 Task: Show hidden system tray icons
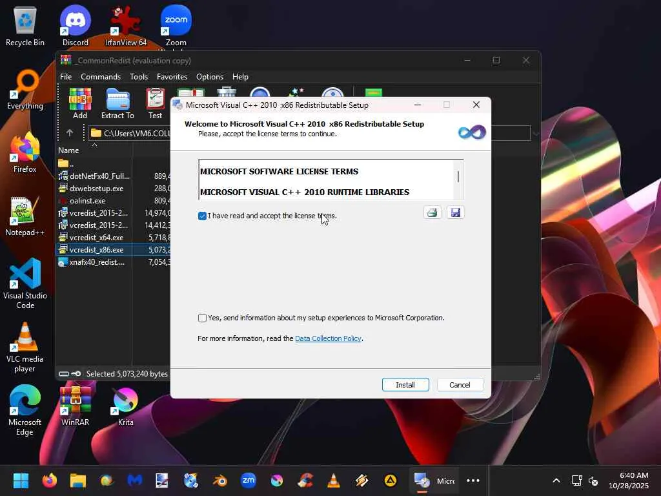tap(556, 480)
